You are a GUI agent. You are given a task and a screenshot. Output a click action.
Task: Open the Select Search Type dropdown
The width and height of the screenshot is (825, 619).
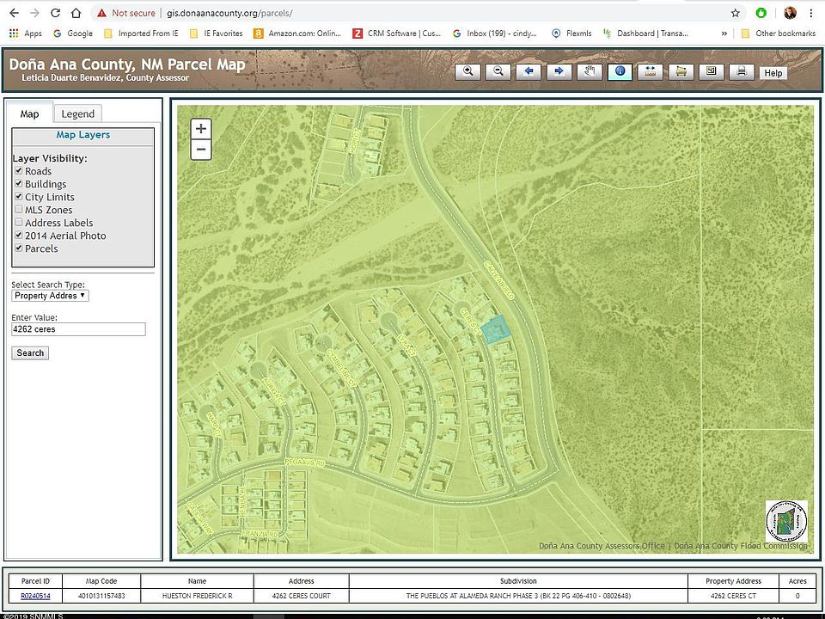pos(50,296)
